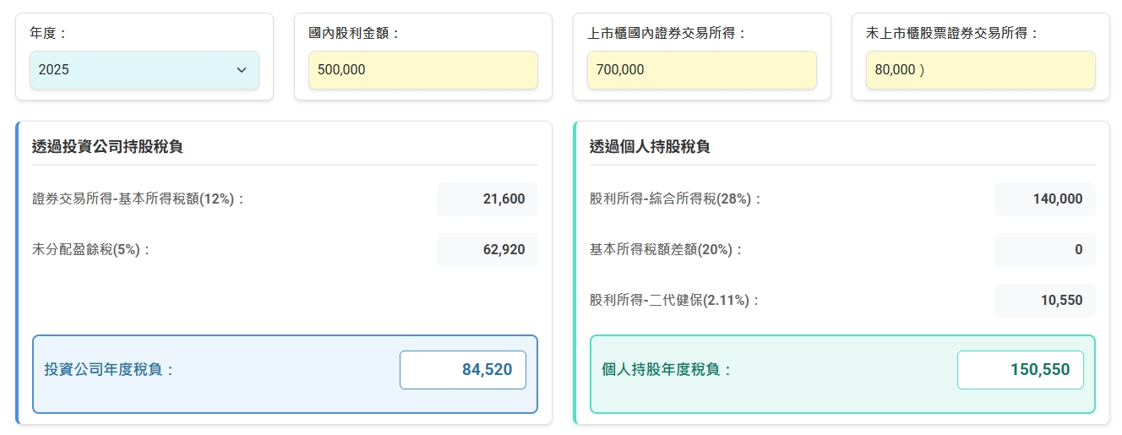Click the 透過投資公司持股稅負 heading
This screenshot has height=435, width=1122.
tap(107, 147)
